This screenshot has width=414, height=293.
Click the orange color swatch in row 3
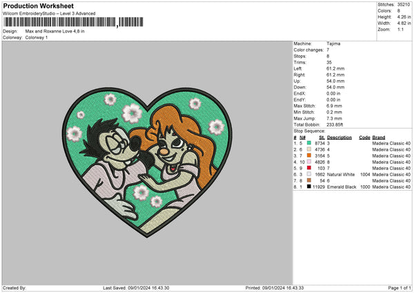pos(309,155)
